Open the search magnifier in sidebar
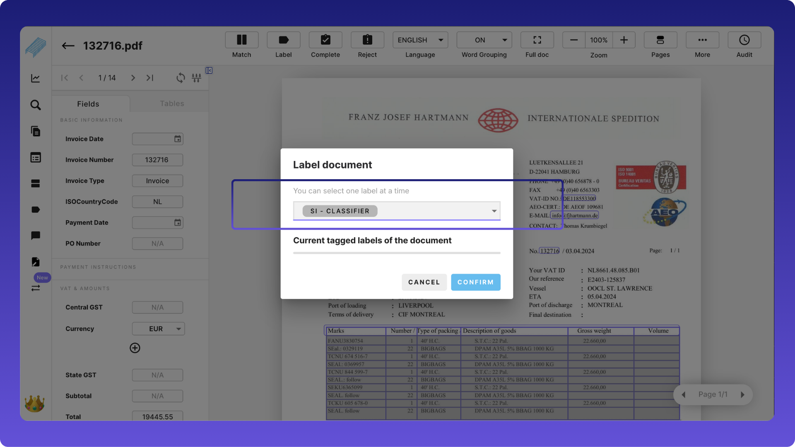Image resolution: width=795 pixels, height=447 pixels. 36,105
